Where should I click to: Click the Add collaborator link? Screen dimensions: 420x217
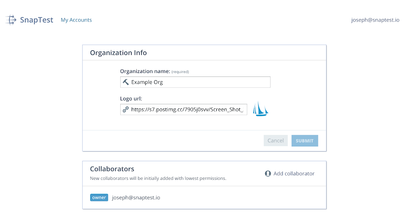tap(294, 174)
